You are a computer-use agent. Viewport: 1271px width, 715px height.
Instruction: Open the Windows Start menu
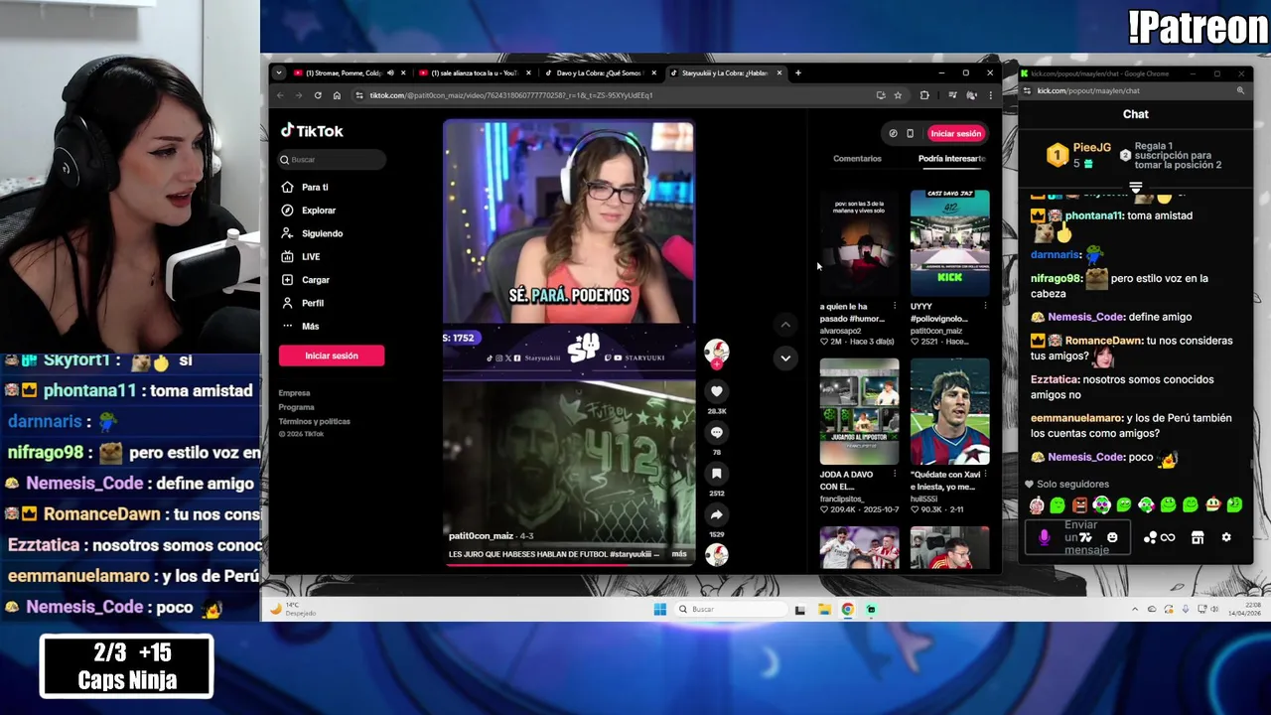(x=660, y=609)
